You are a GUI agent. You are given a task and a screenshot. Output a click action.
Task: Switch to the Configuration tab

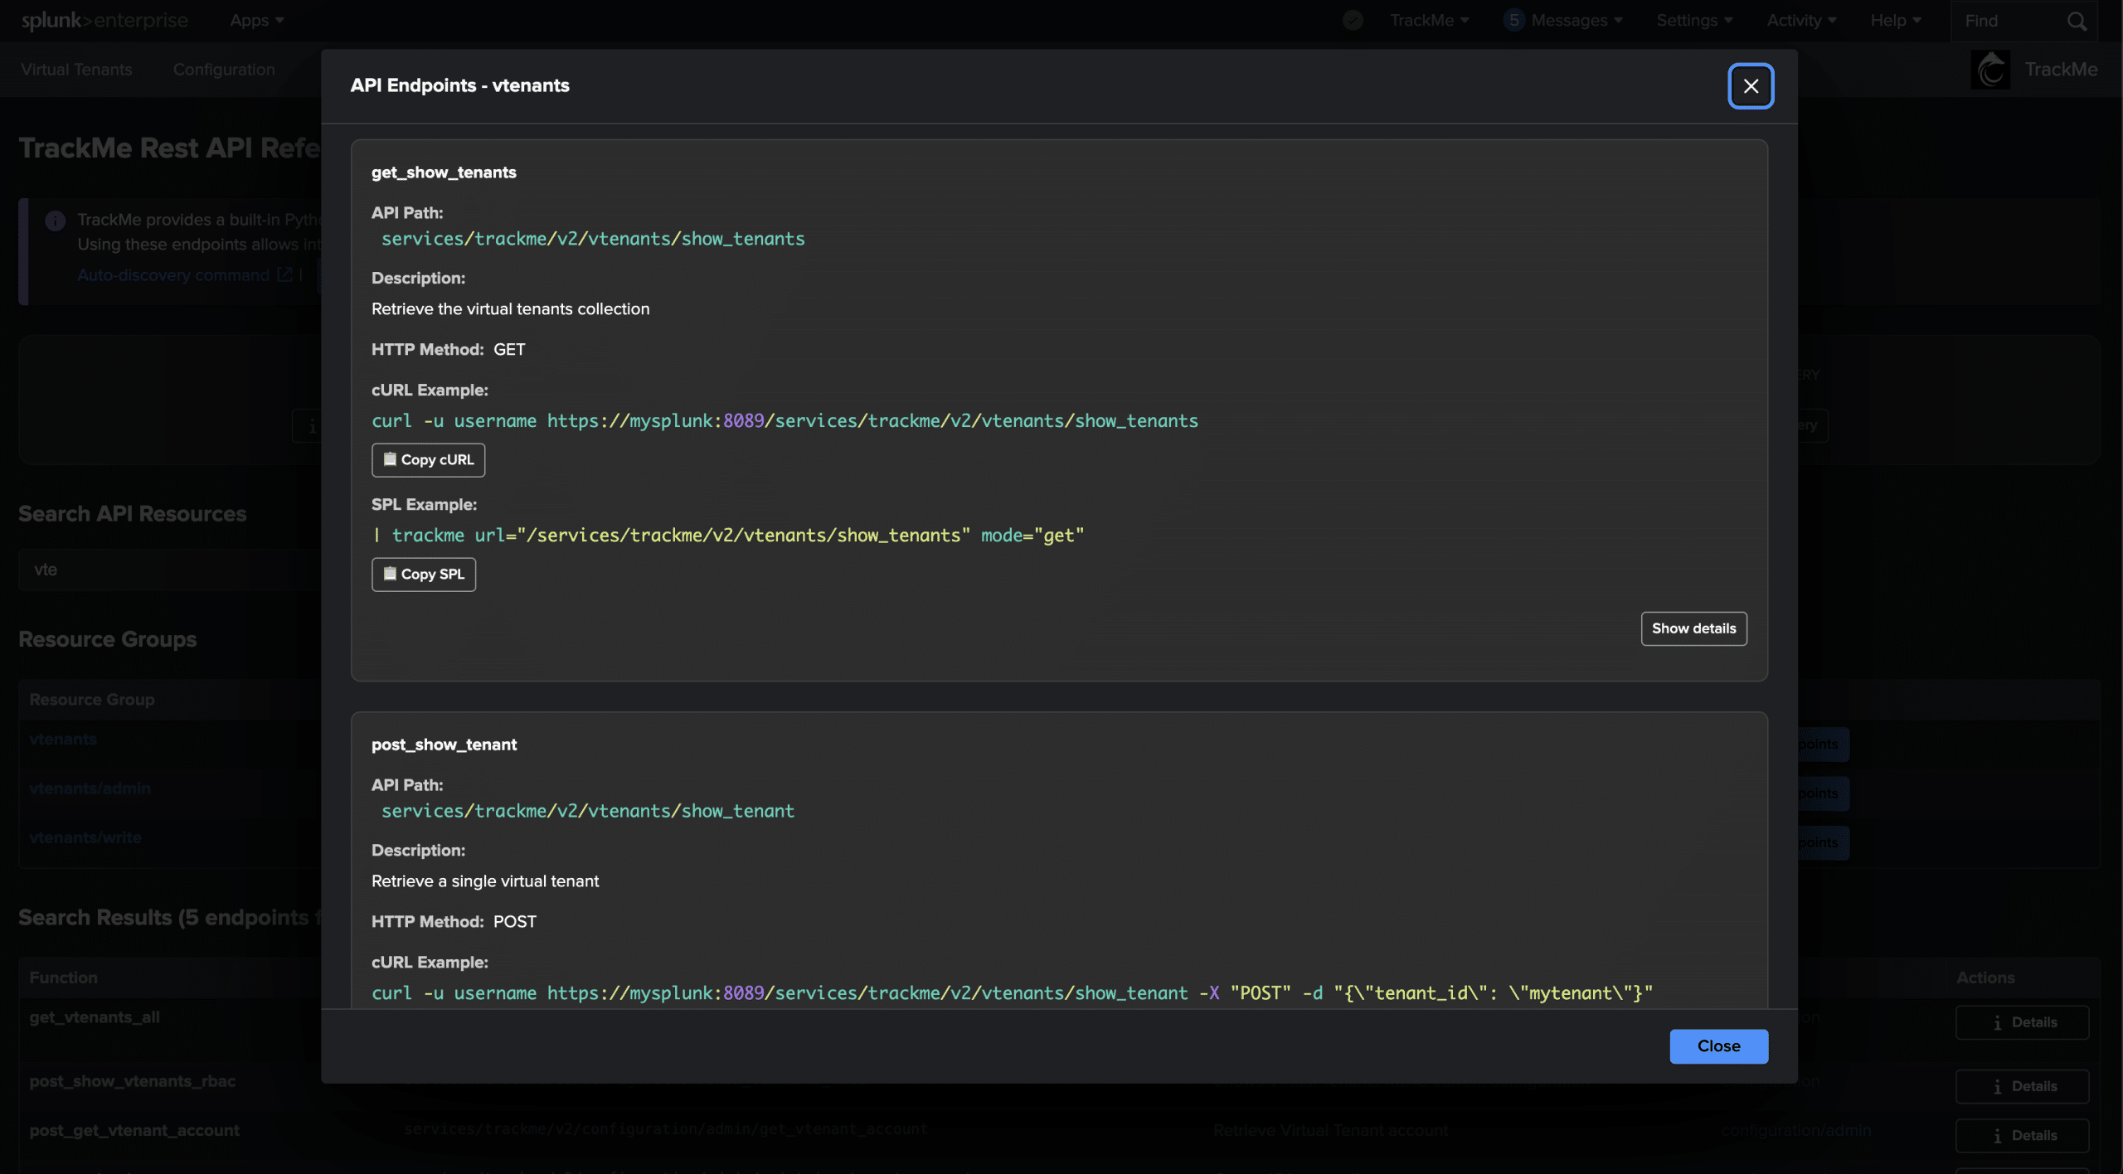[x=224, y=70]
